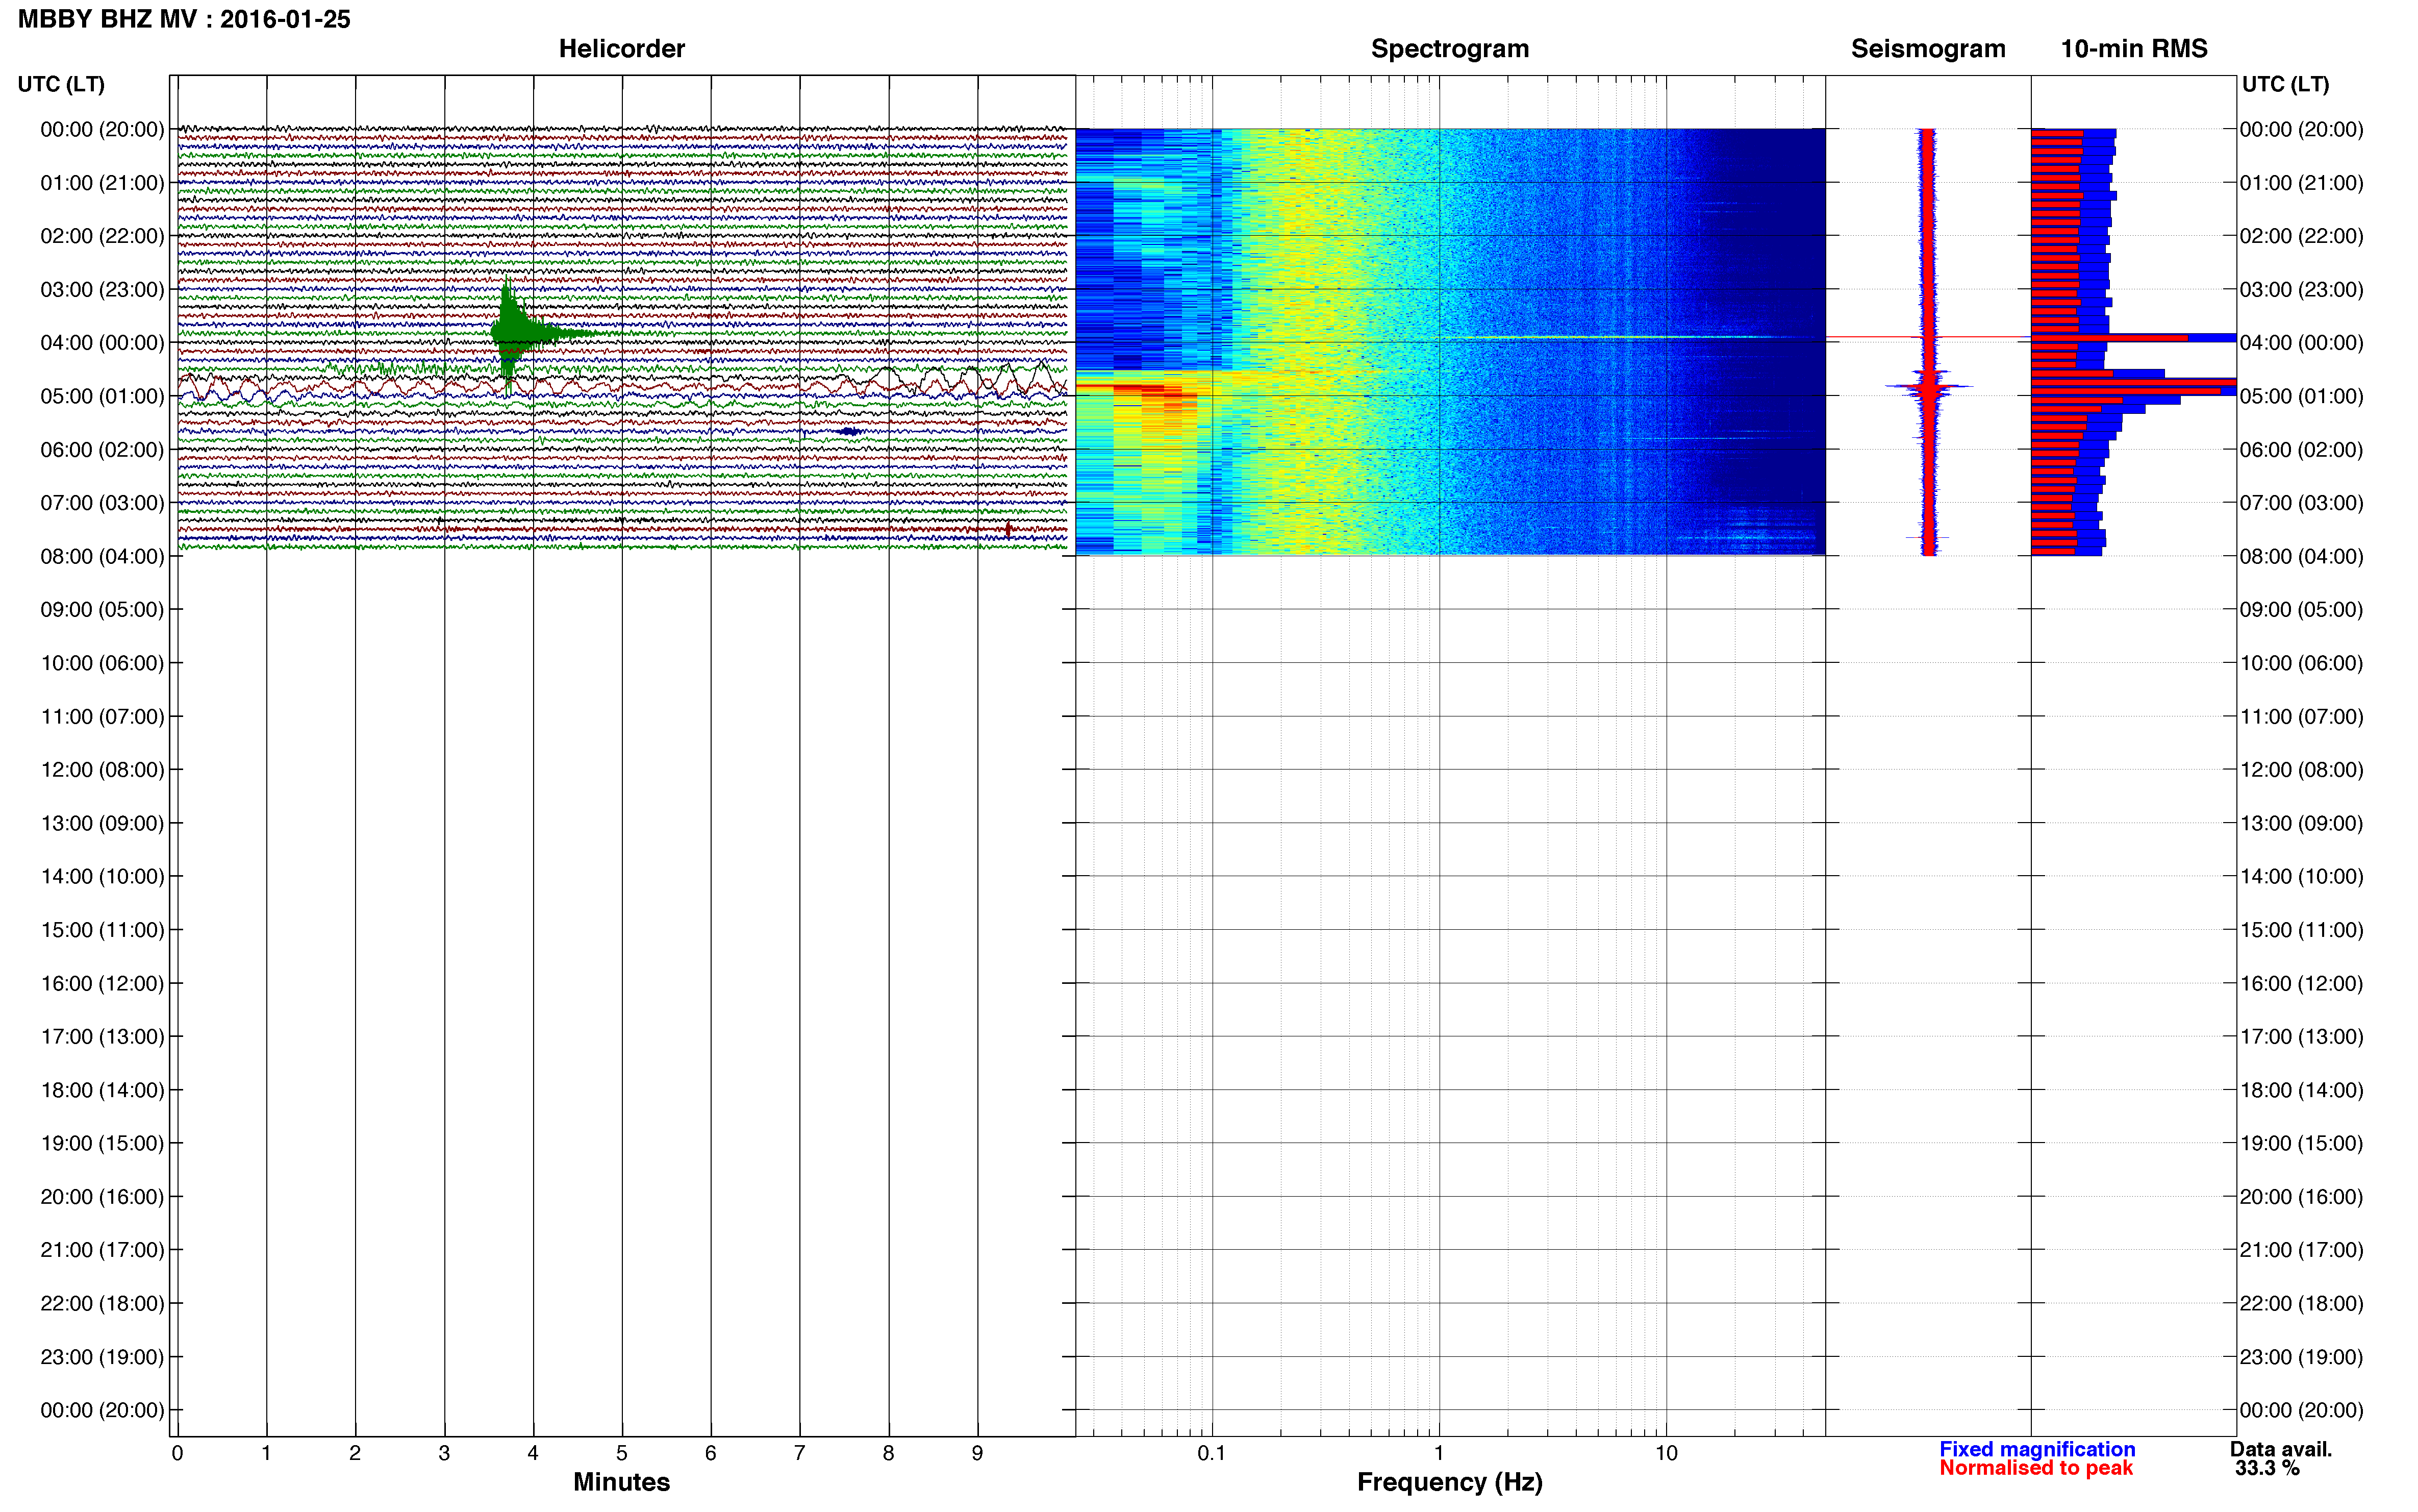Select the "Seismogram" panel heading
2418x1512 pixels.
pos(1927,48)
